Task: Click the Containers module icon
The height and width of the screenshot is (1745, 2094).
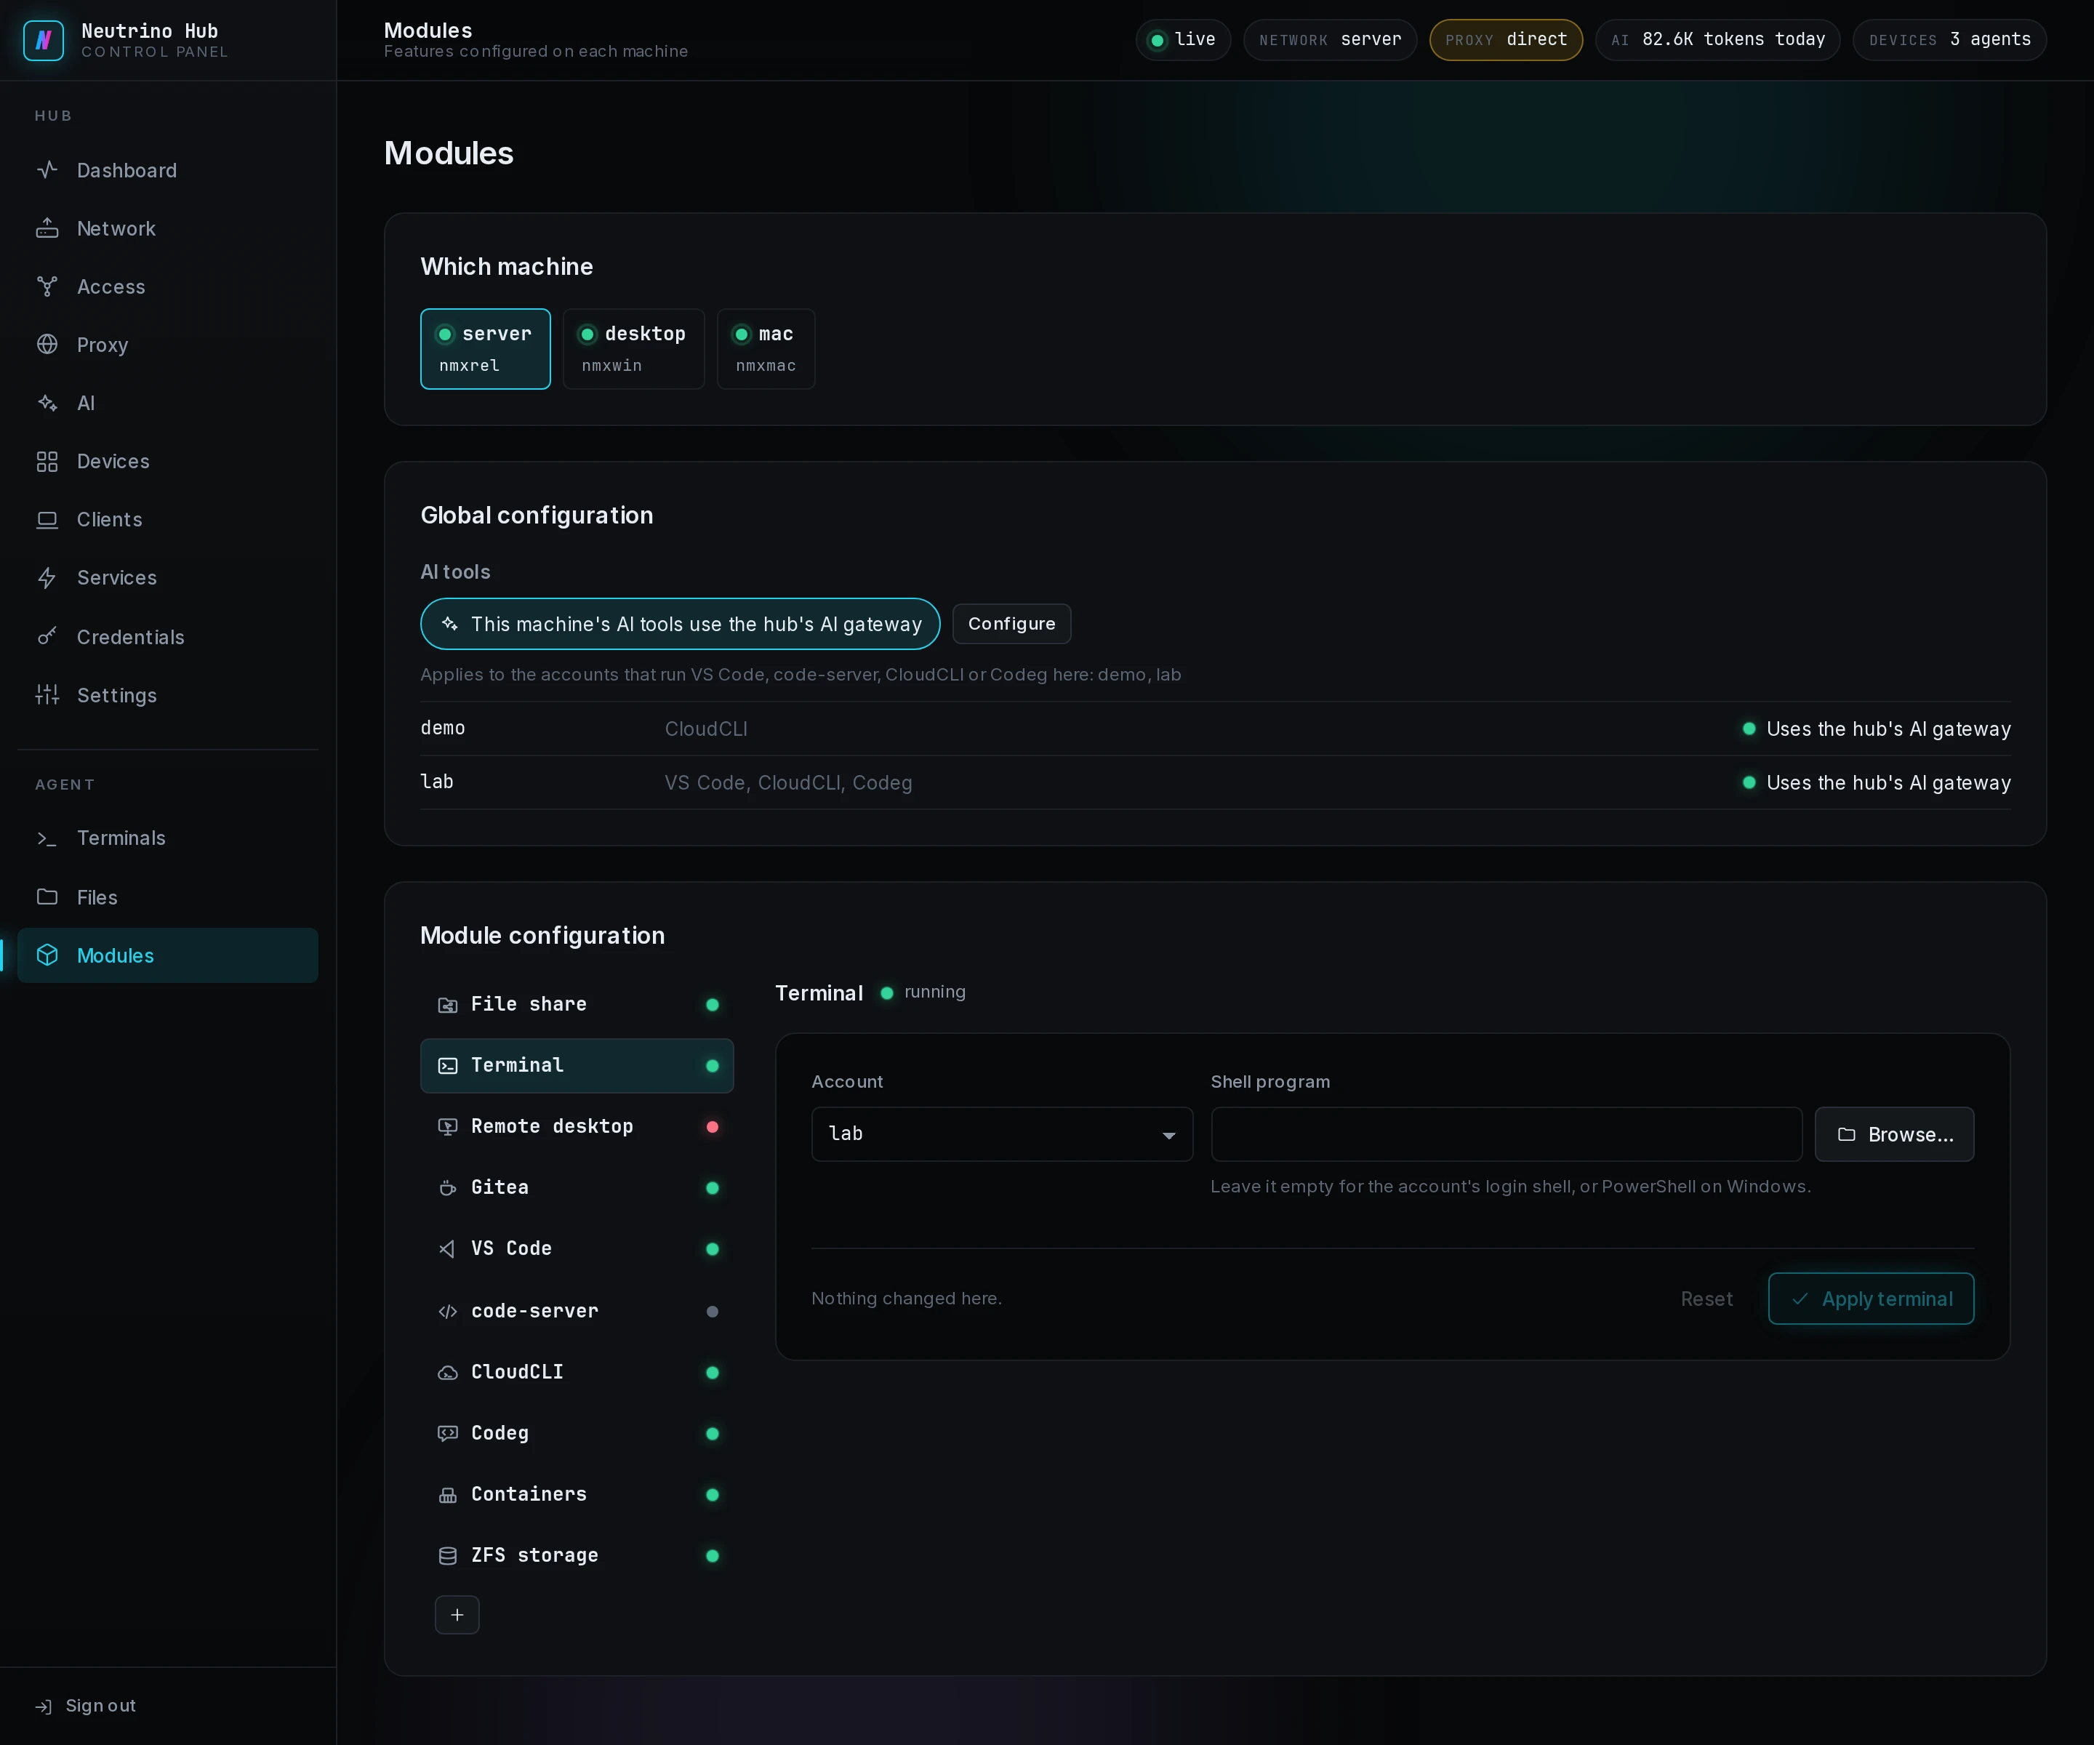Action: pos(448,1495)
